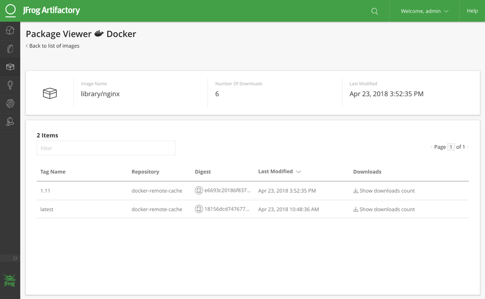Open the Home icon in sidebar
Image resolution: width=485 pixels, height=299 pixels.
tap(10, 30)
